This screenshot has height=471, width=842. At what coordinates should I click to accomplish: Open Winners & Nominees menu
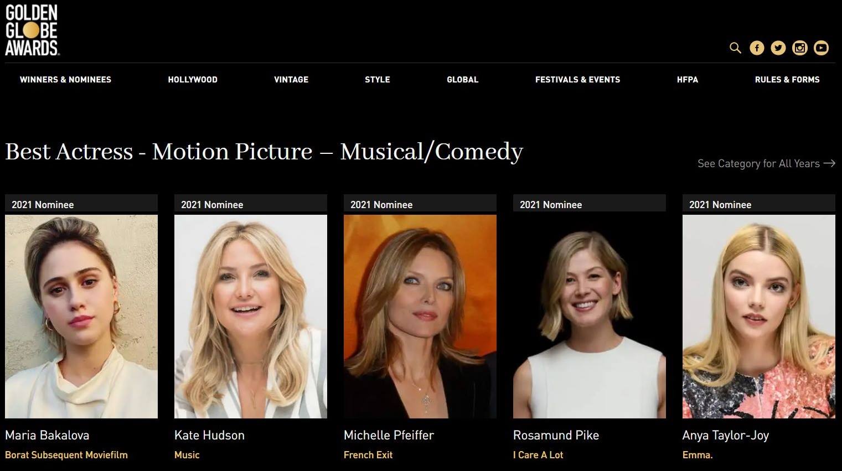pos(65,80)
